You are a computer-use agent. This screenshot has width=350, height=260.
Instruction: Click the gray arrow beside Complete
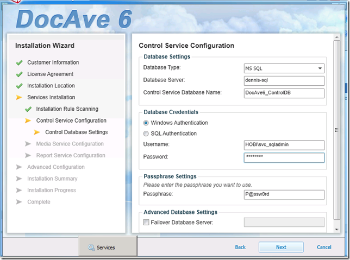click(x=19, y=202)
